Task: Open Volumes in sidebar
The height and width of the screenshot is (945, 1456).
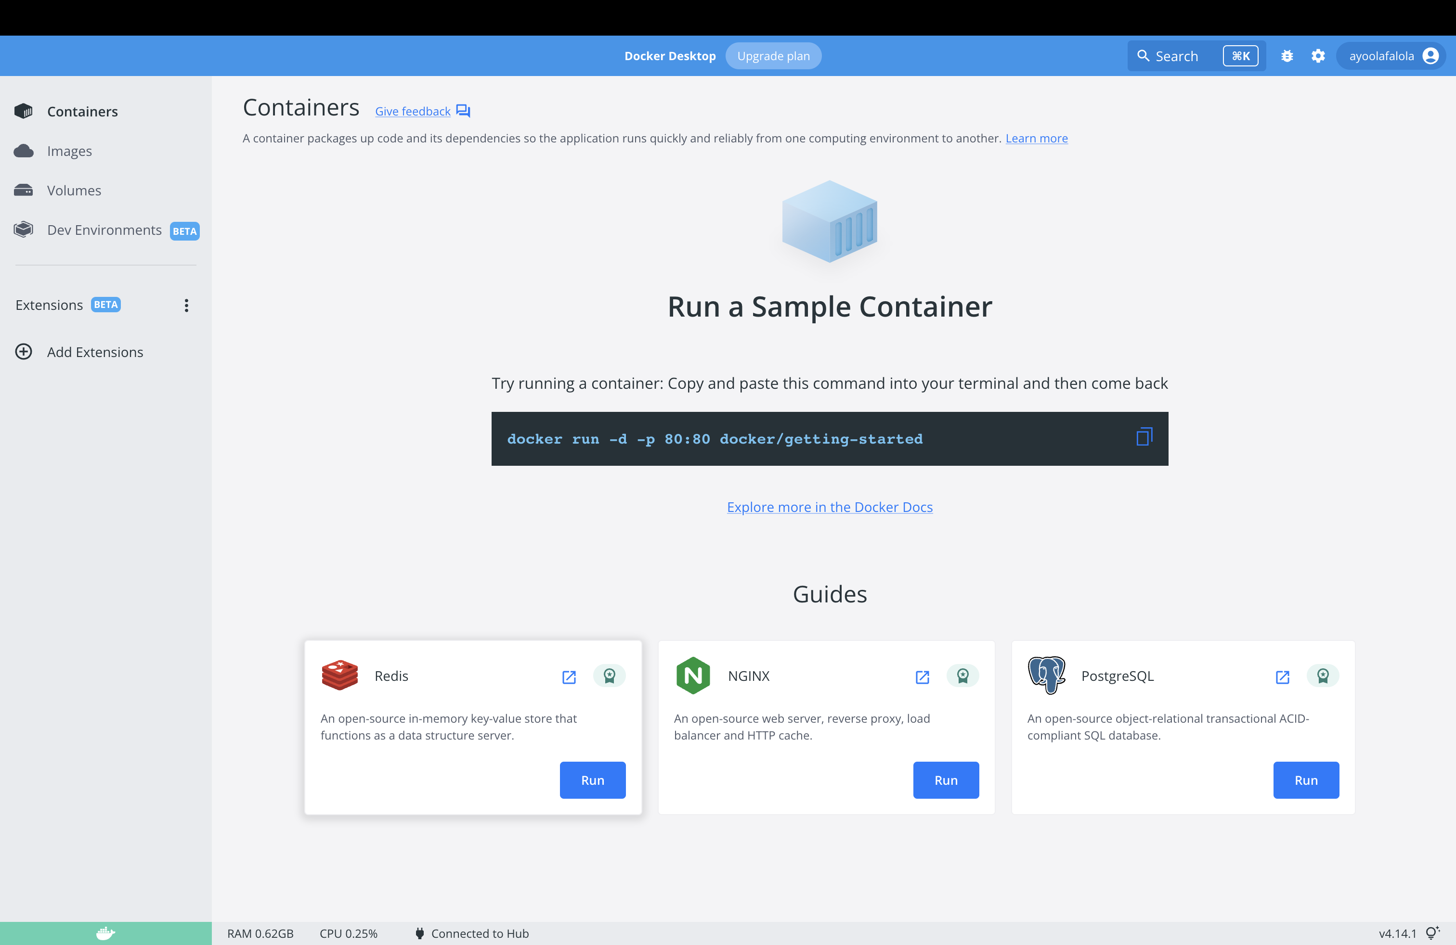Action: coord(74,190)
